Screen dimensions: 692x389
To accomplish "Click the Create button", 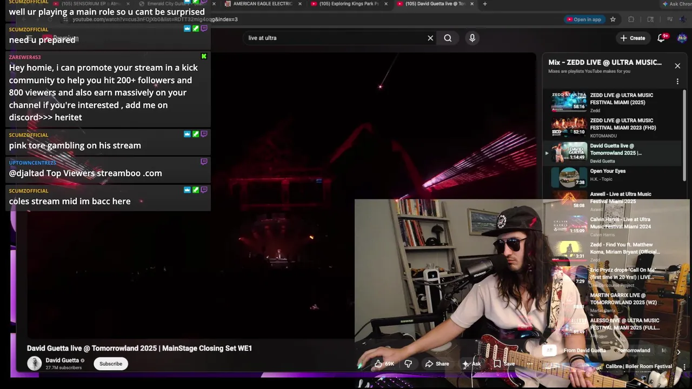I will (x=633, y=38).
